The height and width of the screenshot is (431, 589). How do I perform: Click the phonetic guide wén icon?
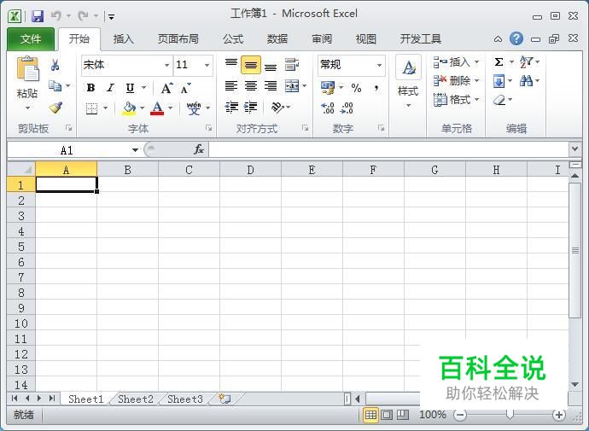[194, 108]
